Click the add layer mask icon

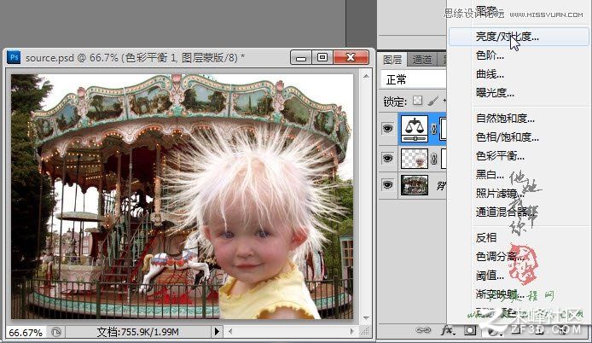(x=470, y=330)
